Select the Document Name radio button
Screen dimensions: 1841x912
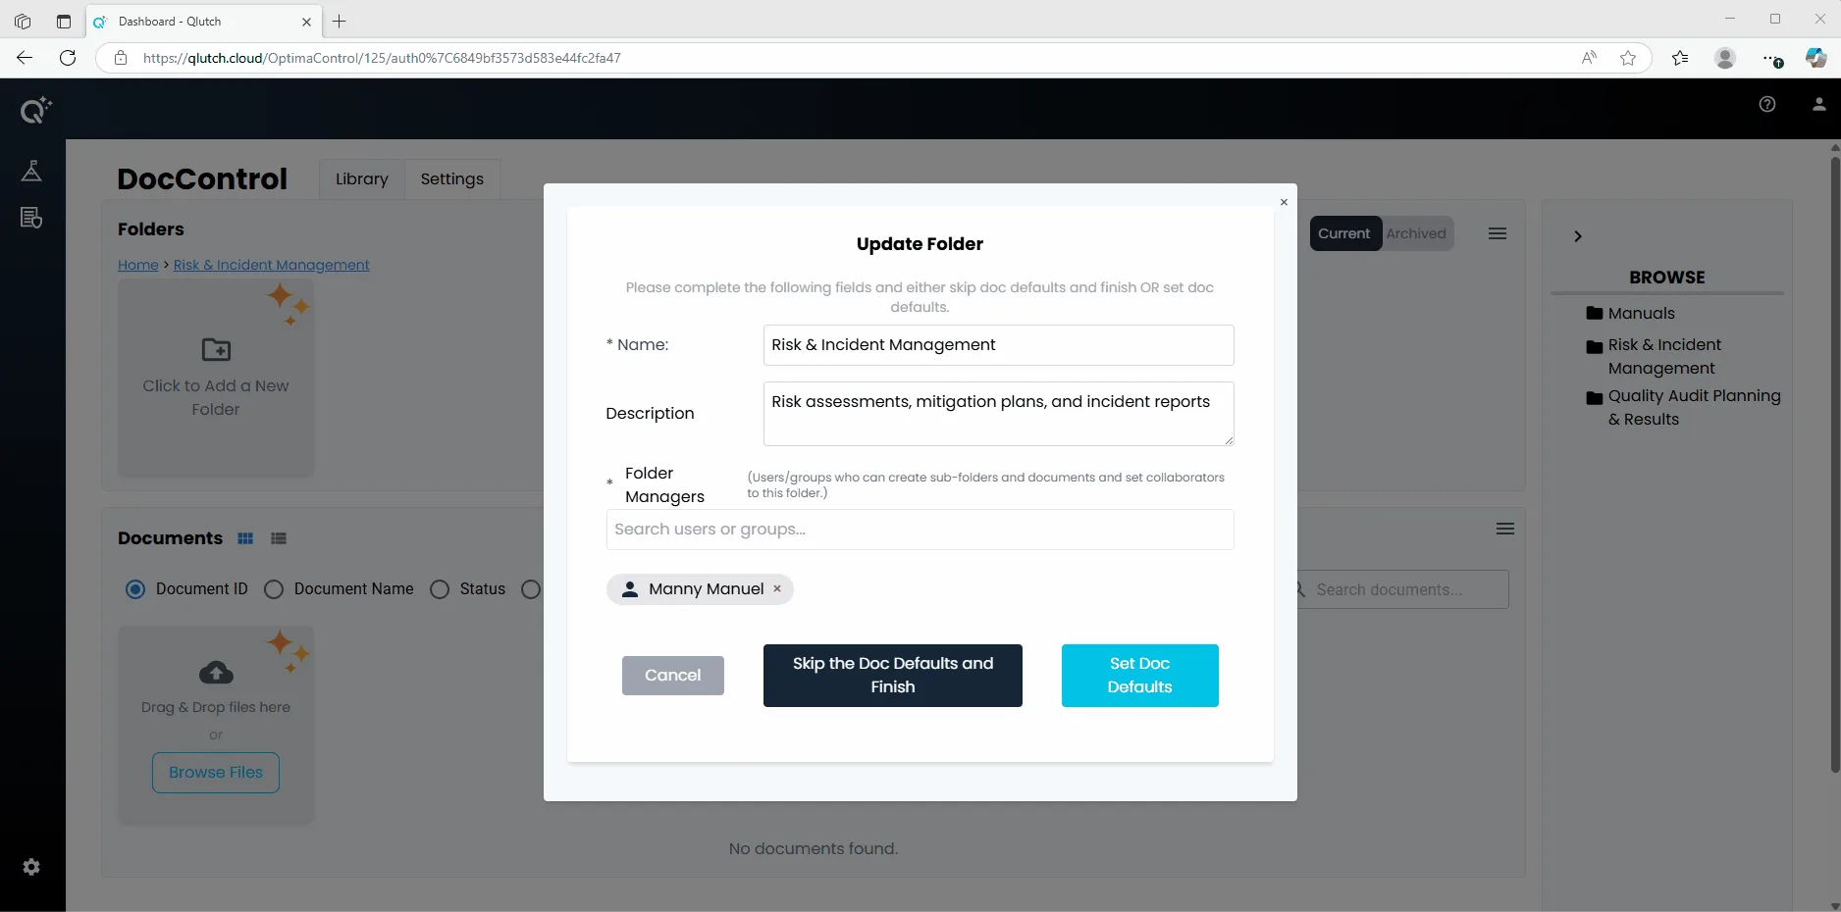coord(274,589)
